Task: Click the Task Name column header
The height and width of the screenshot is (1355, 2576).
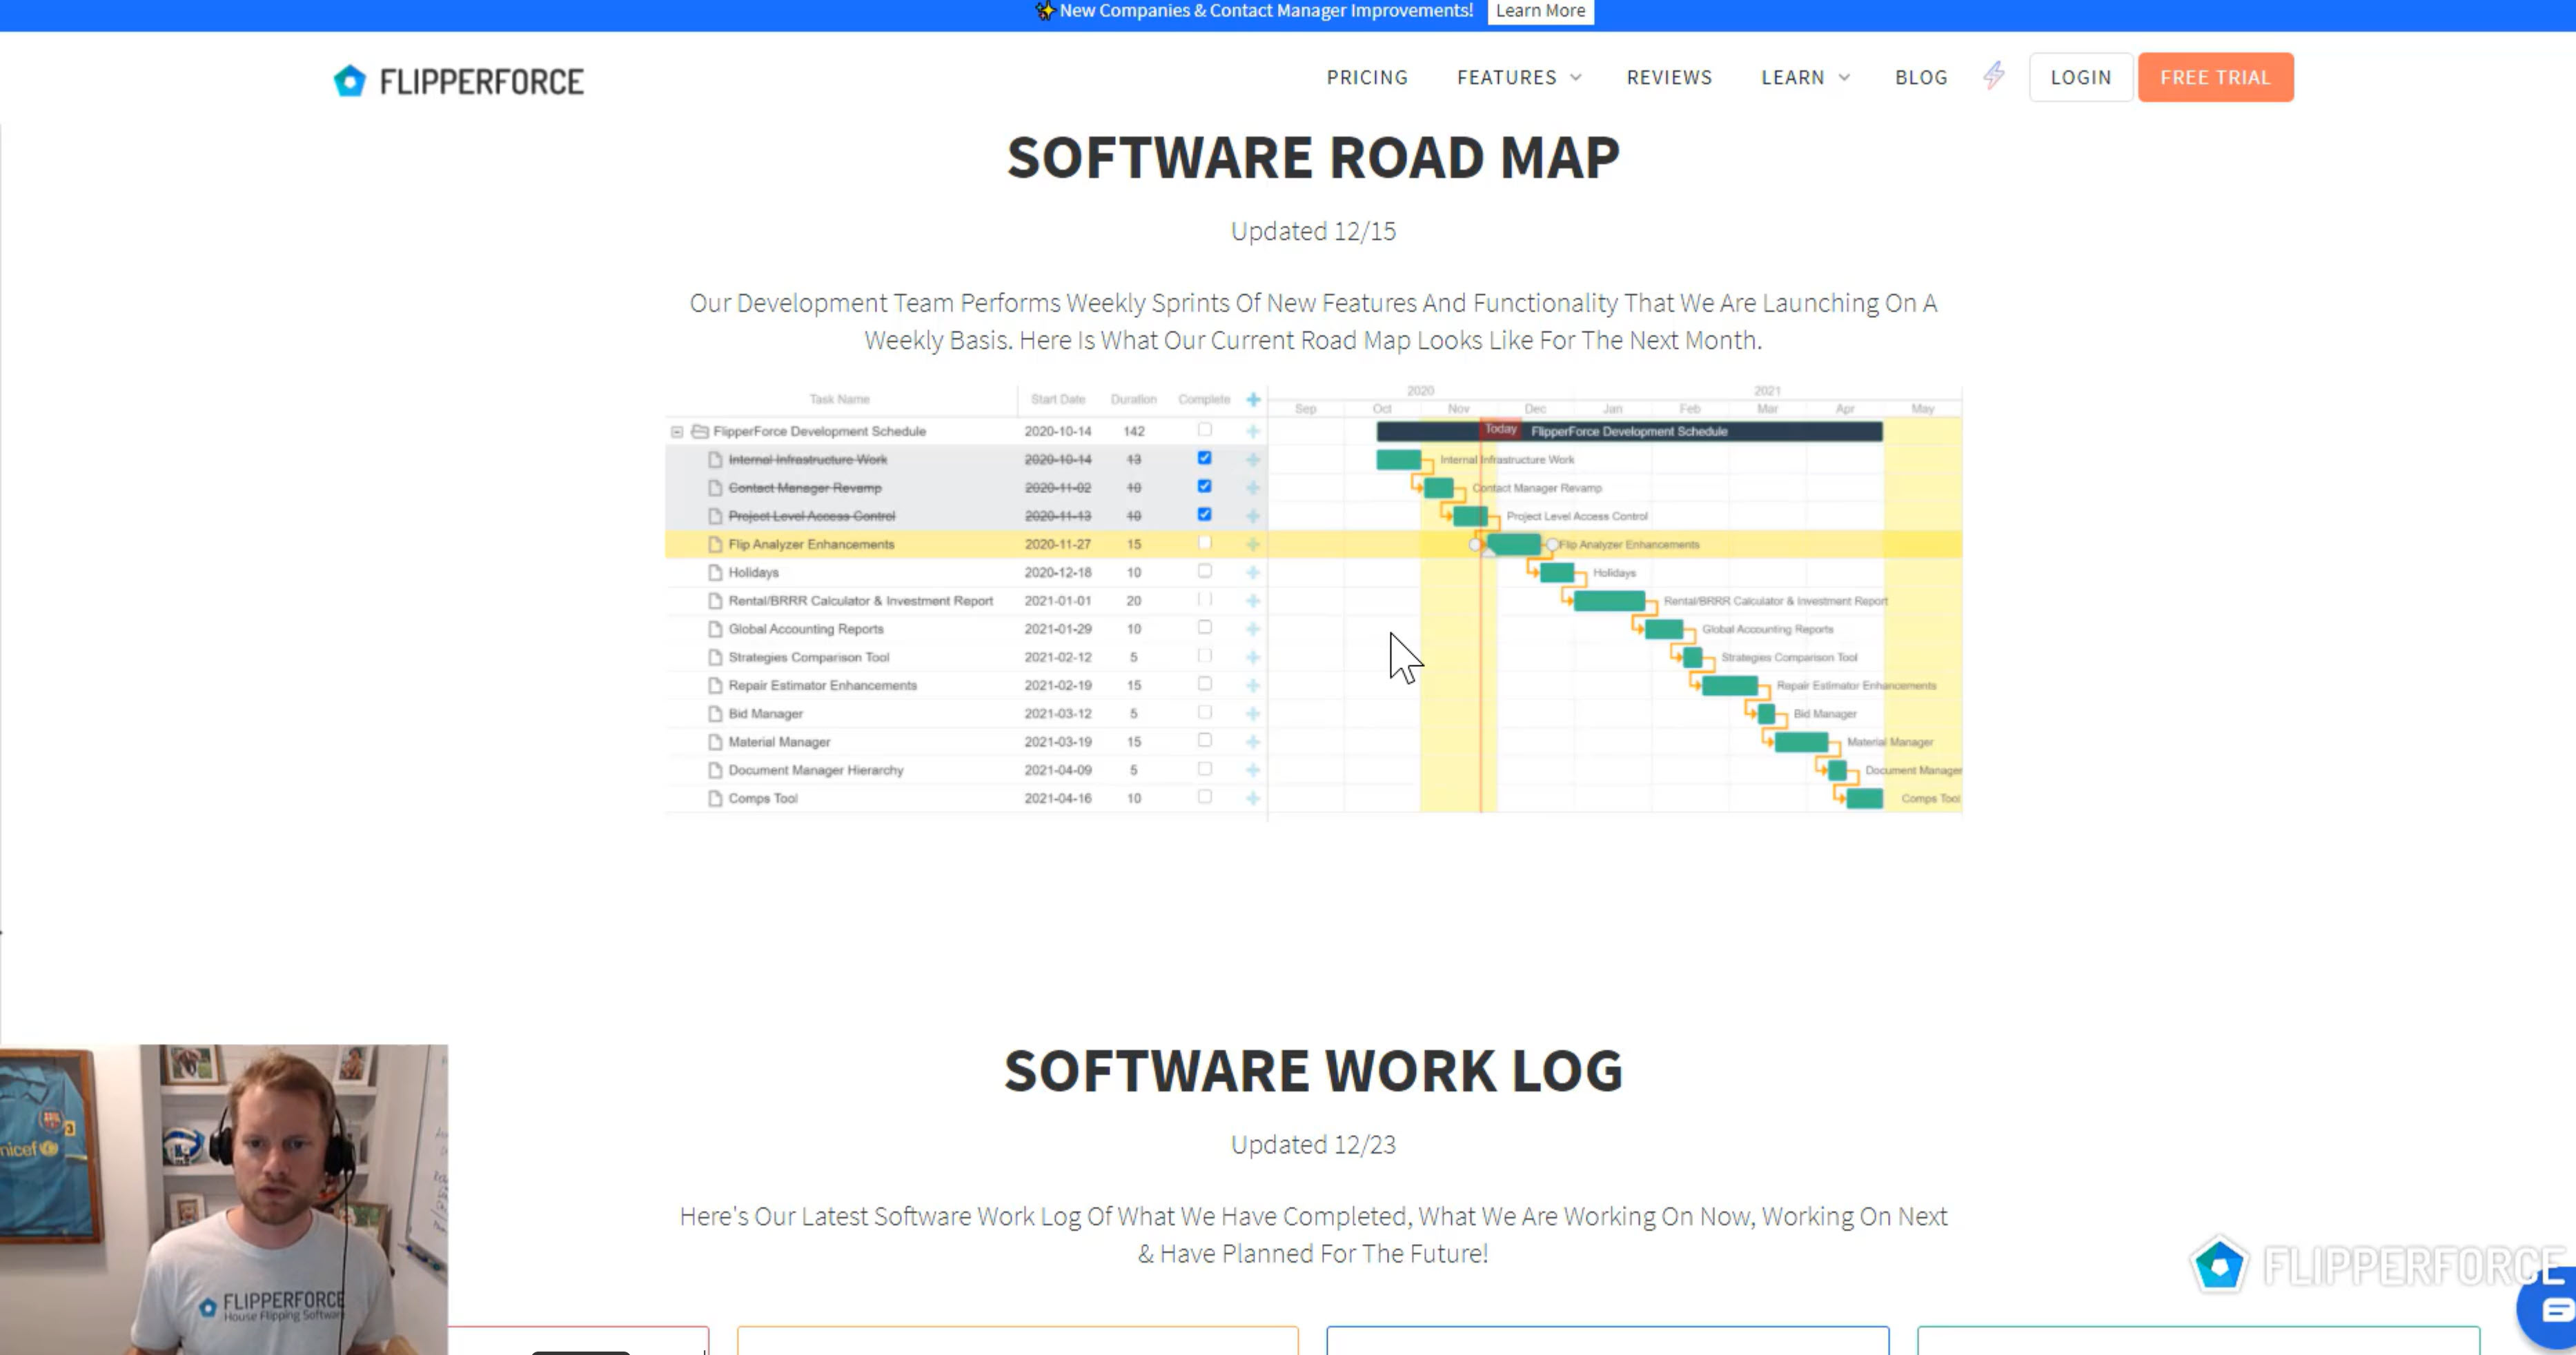Action: pyautogui.click(x=839, y=399)
